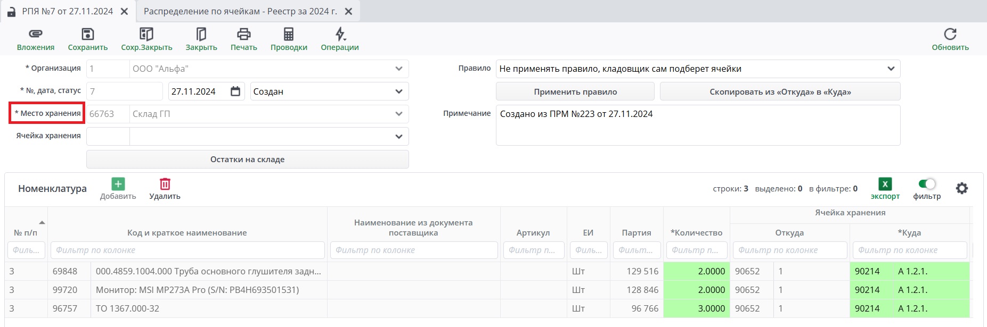987x327 pixels.
Task: Open the Вложения attachments icon
Action: click(x=35, y=35)
